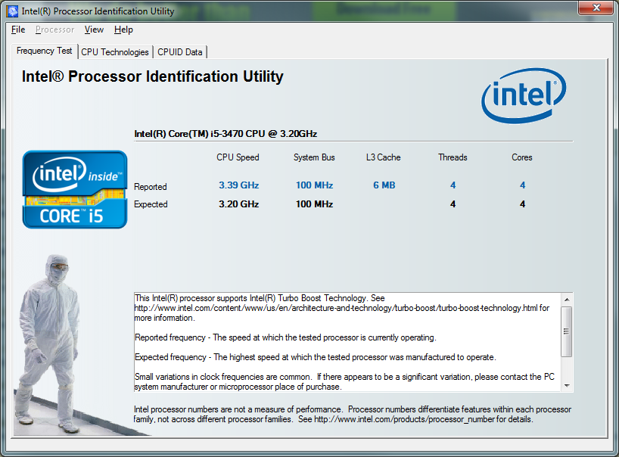
Task: Click the Expected frequency definition line
Action: 316,357
